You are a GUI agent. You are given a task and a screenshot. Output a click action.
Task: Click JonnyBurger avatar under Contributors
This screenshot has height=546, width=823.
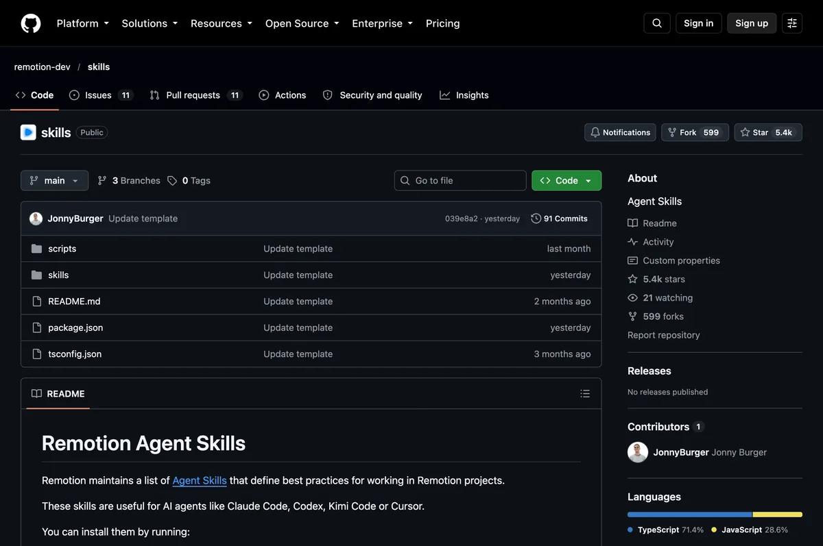click(638, 452)
